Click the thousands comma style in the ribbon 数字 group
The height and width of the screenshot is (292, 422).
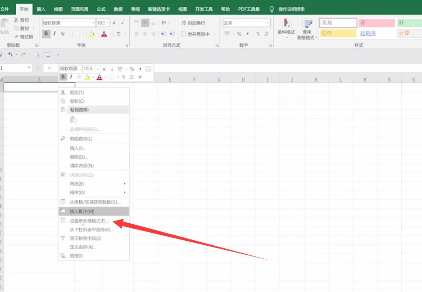coord(248,34)
